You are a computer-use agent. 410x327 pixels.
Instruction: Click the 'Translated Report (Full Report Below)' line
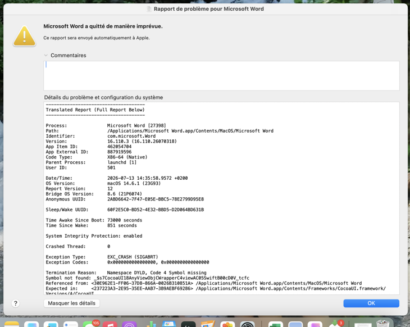click(x=95, y=110)
